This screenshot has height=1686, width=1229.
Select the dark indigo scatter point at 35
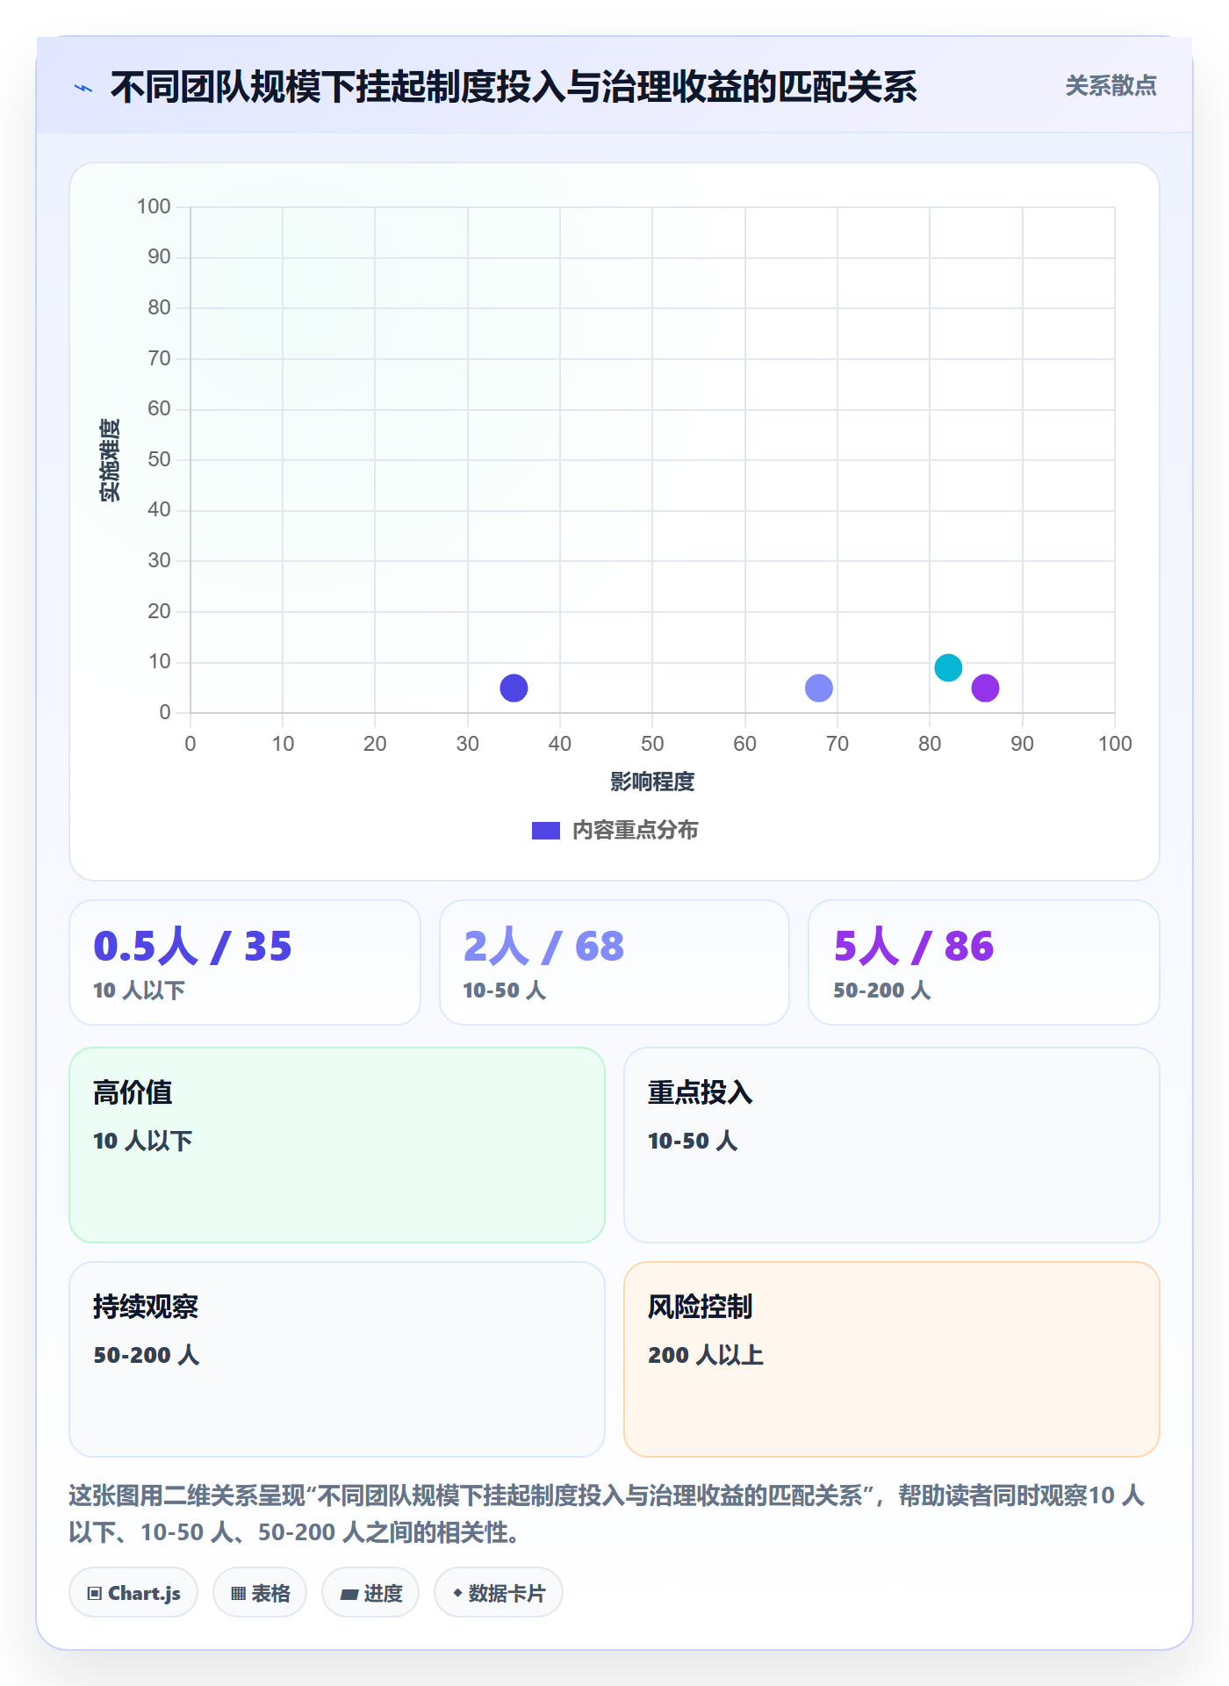514,688
